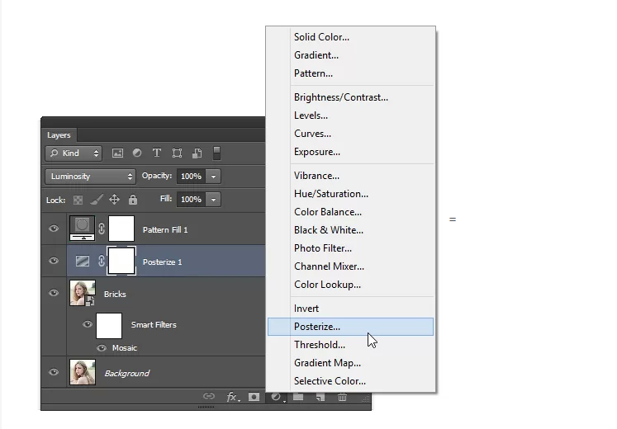Open the layer styles fx button
This screenshot has height=429, width=617.
coord(233,397)
